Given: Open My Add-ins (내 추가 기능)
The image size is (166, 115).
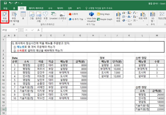Looking at the screenshot, I should point(76,19).
